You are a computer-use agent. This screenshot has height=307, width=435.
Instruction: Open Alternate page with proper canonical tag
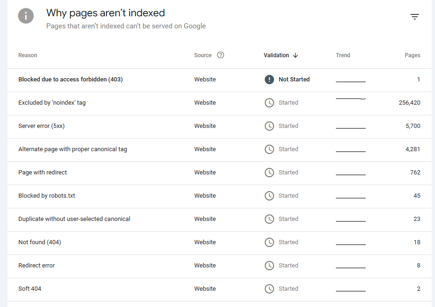tap(73, 149)
